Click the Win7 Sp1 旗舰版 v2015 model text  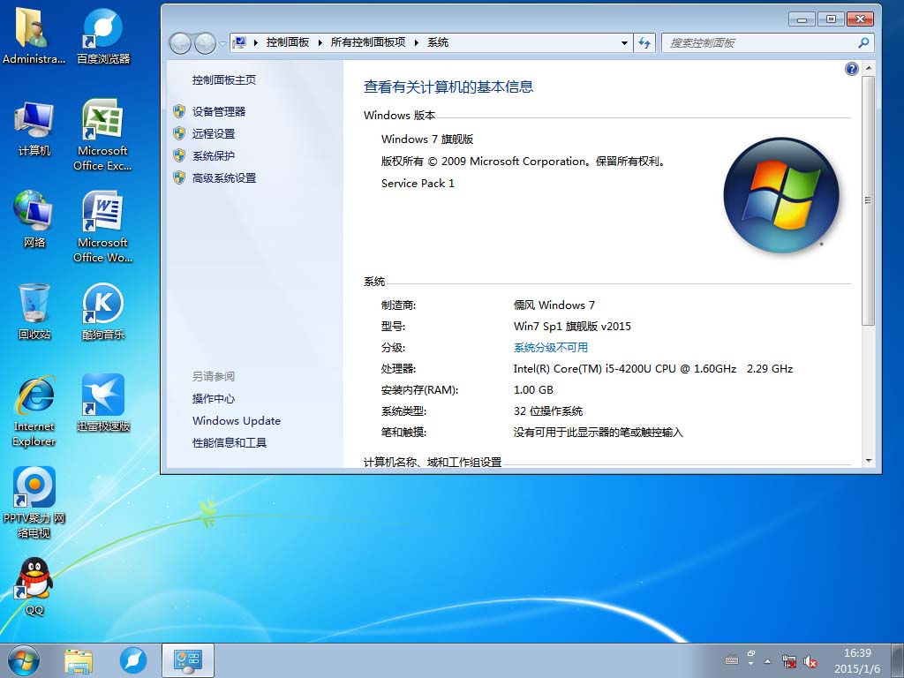click(x=572, y=327)
